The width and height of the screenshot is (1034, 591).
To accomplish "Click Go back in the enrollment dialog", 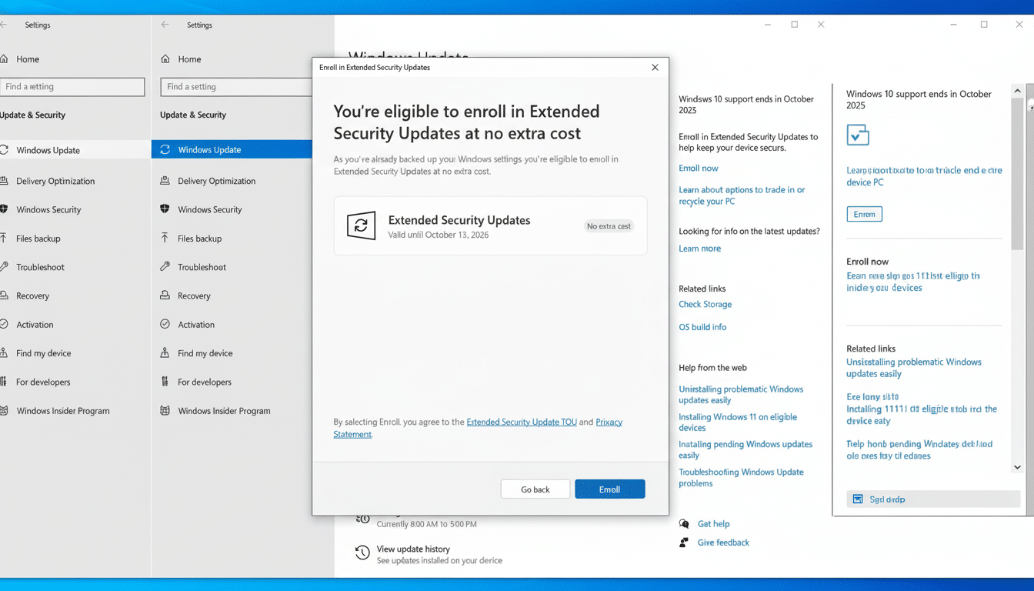I will 535,489.
